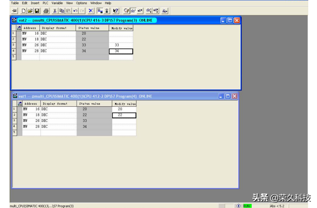This screenshot has width=317, height=208.
Task: Select the Modify value cell showing 22 in vat1
Action: (x=124, y=115)
